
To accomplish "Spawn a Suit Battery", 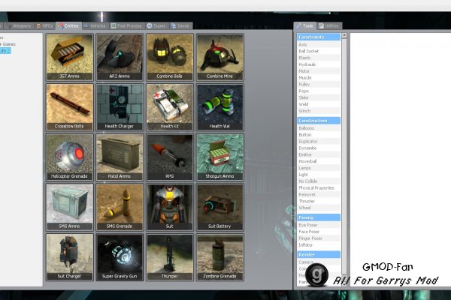I will pos(219,207).
